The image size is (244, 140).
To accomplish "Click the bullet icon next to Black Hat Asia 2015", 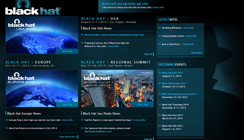I will [x=160, y=115].
